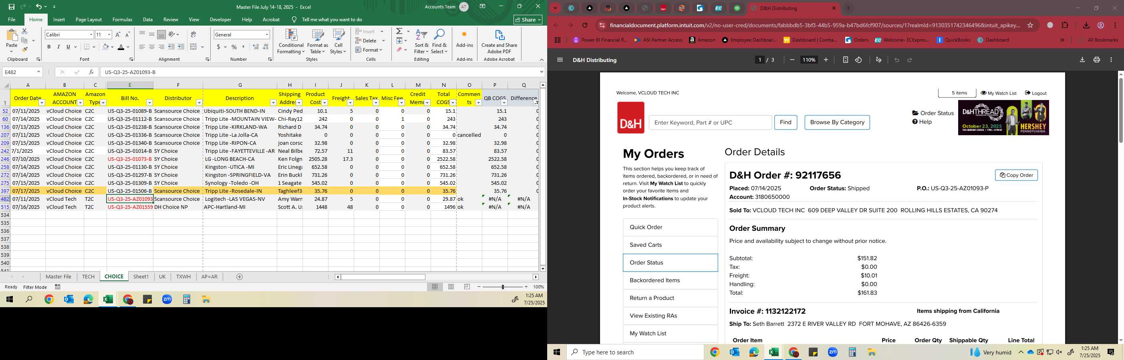Click the Copy Order button

coord(1016,175)
